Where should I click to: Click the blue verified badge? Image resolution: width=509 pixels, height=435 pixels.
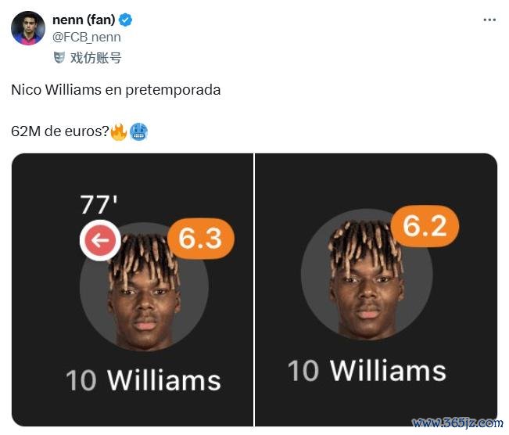(125, 20)
